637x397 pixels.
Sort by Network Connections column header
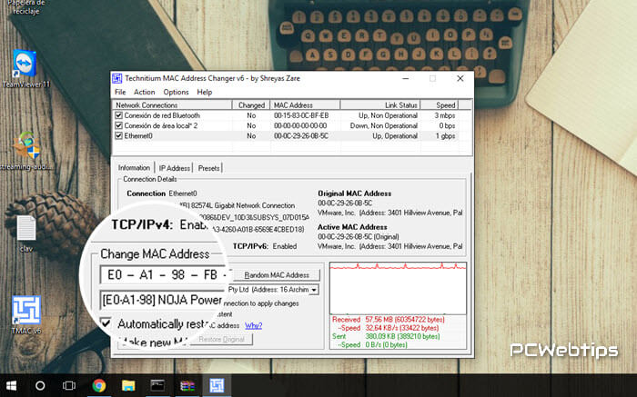pos(172,105)
